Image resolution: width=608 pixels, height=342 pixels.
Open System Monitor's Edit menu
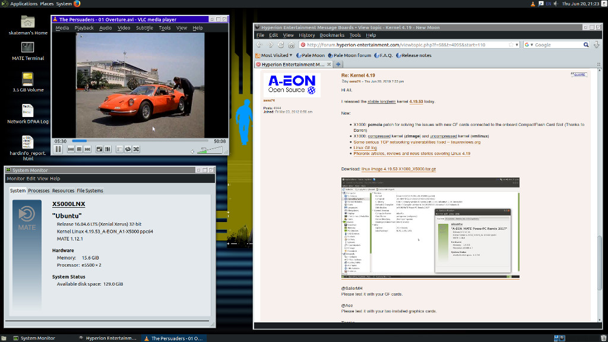point(31,179)
